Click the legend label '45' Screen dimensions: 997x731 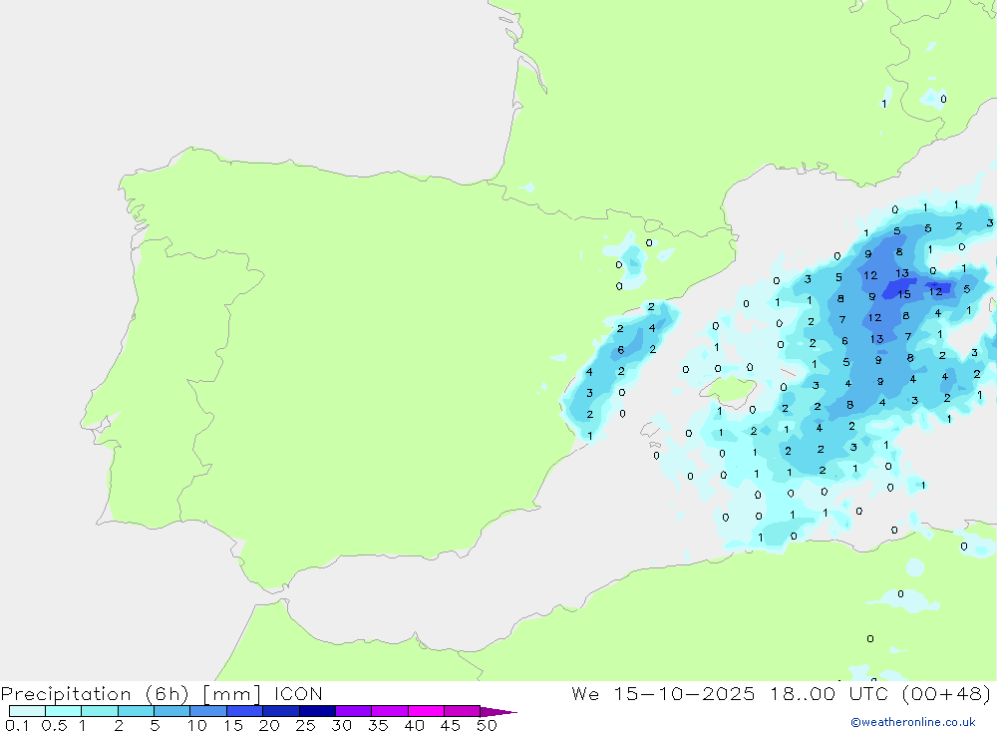click(x=451, y=725)
